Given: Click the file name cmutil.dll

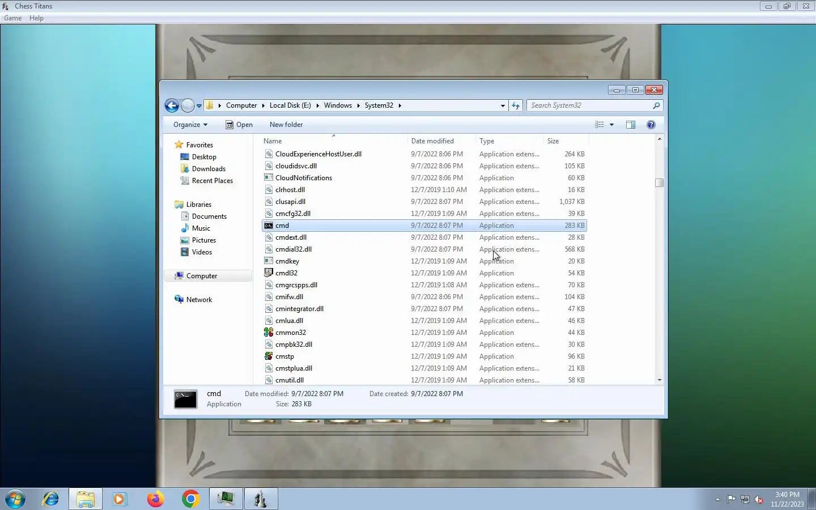Looking at the screenshot, I should [290, 380].
